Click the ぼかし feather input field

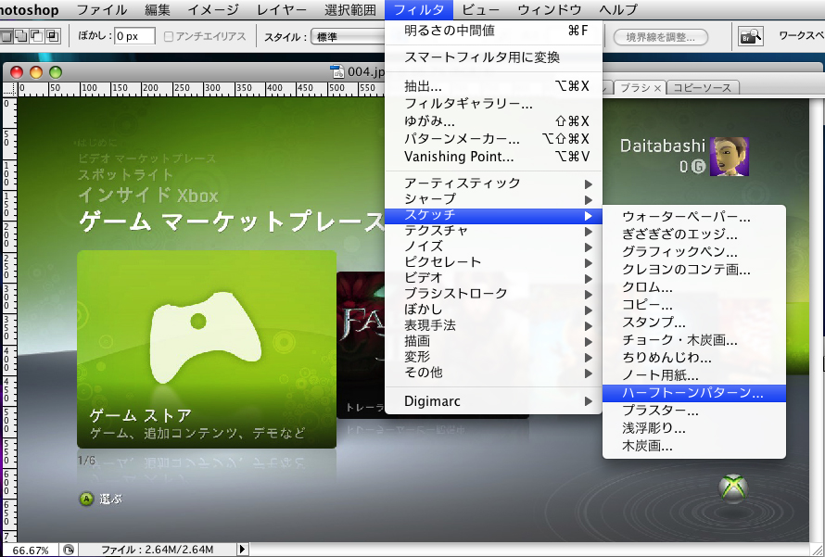134,36
